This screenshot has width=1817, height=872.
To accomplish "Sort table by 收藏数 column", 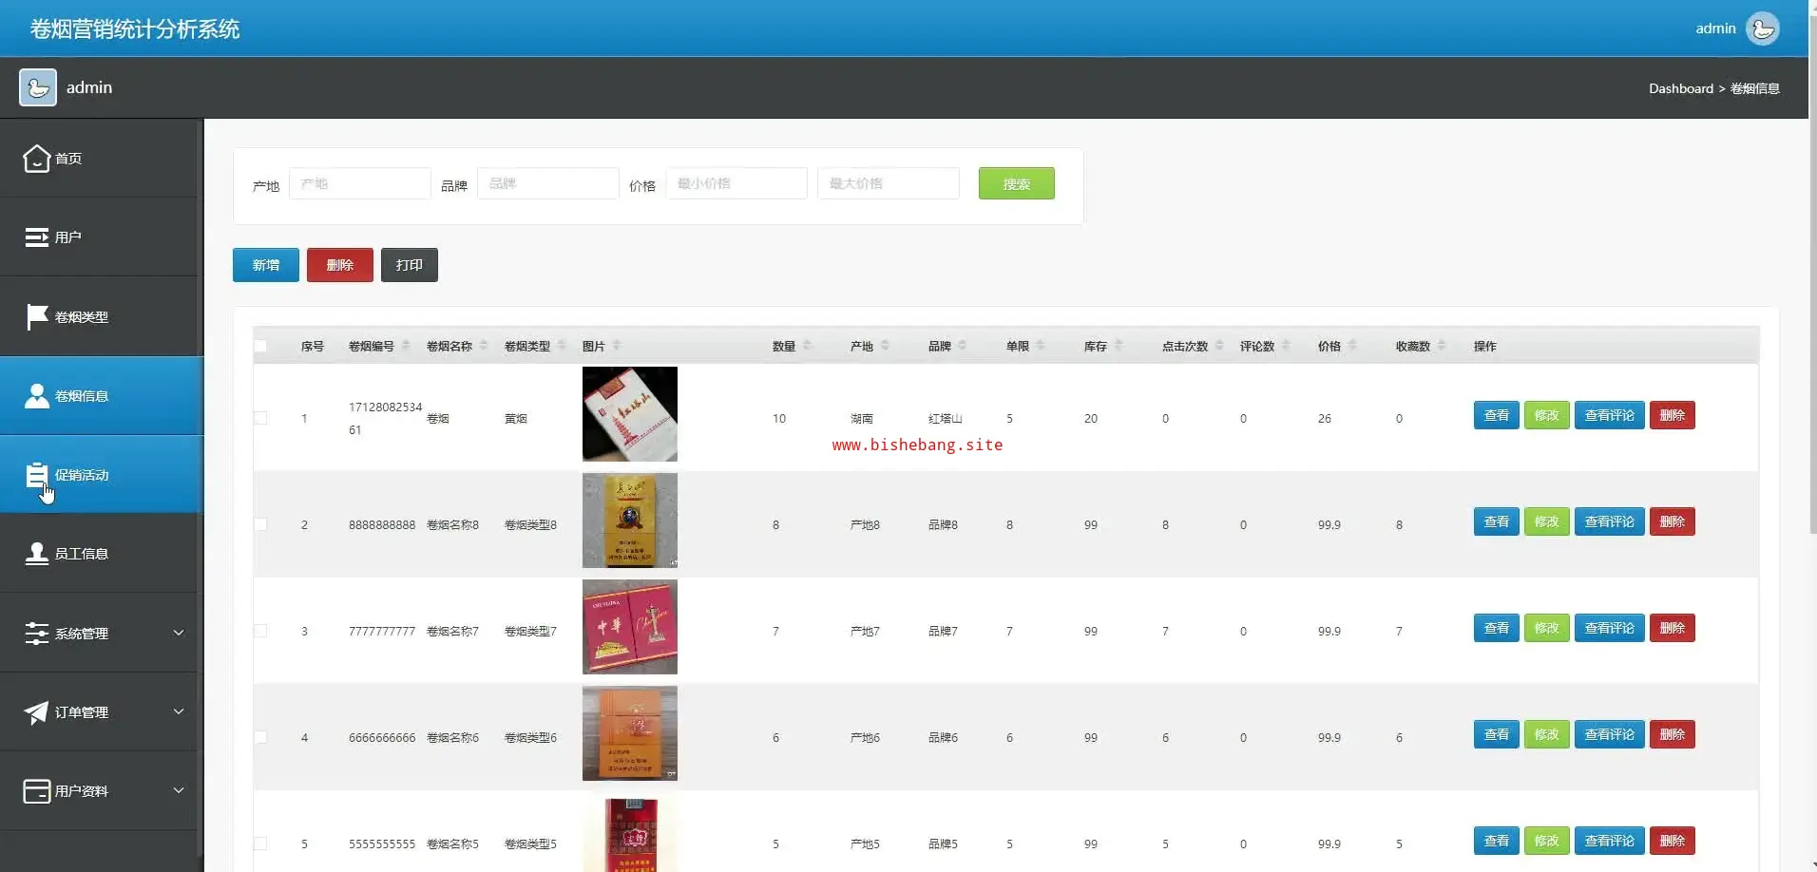I will pos(1442,346).
